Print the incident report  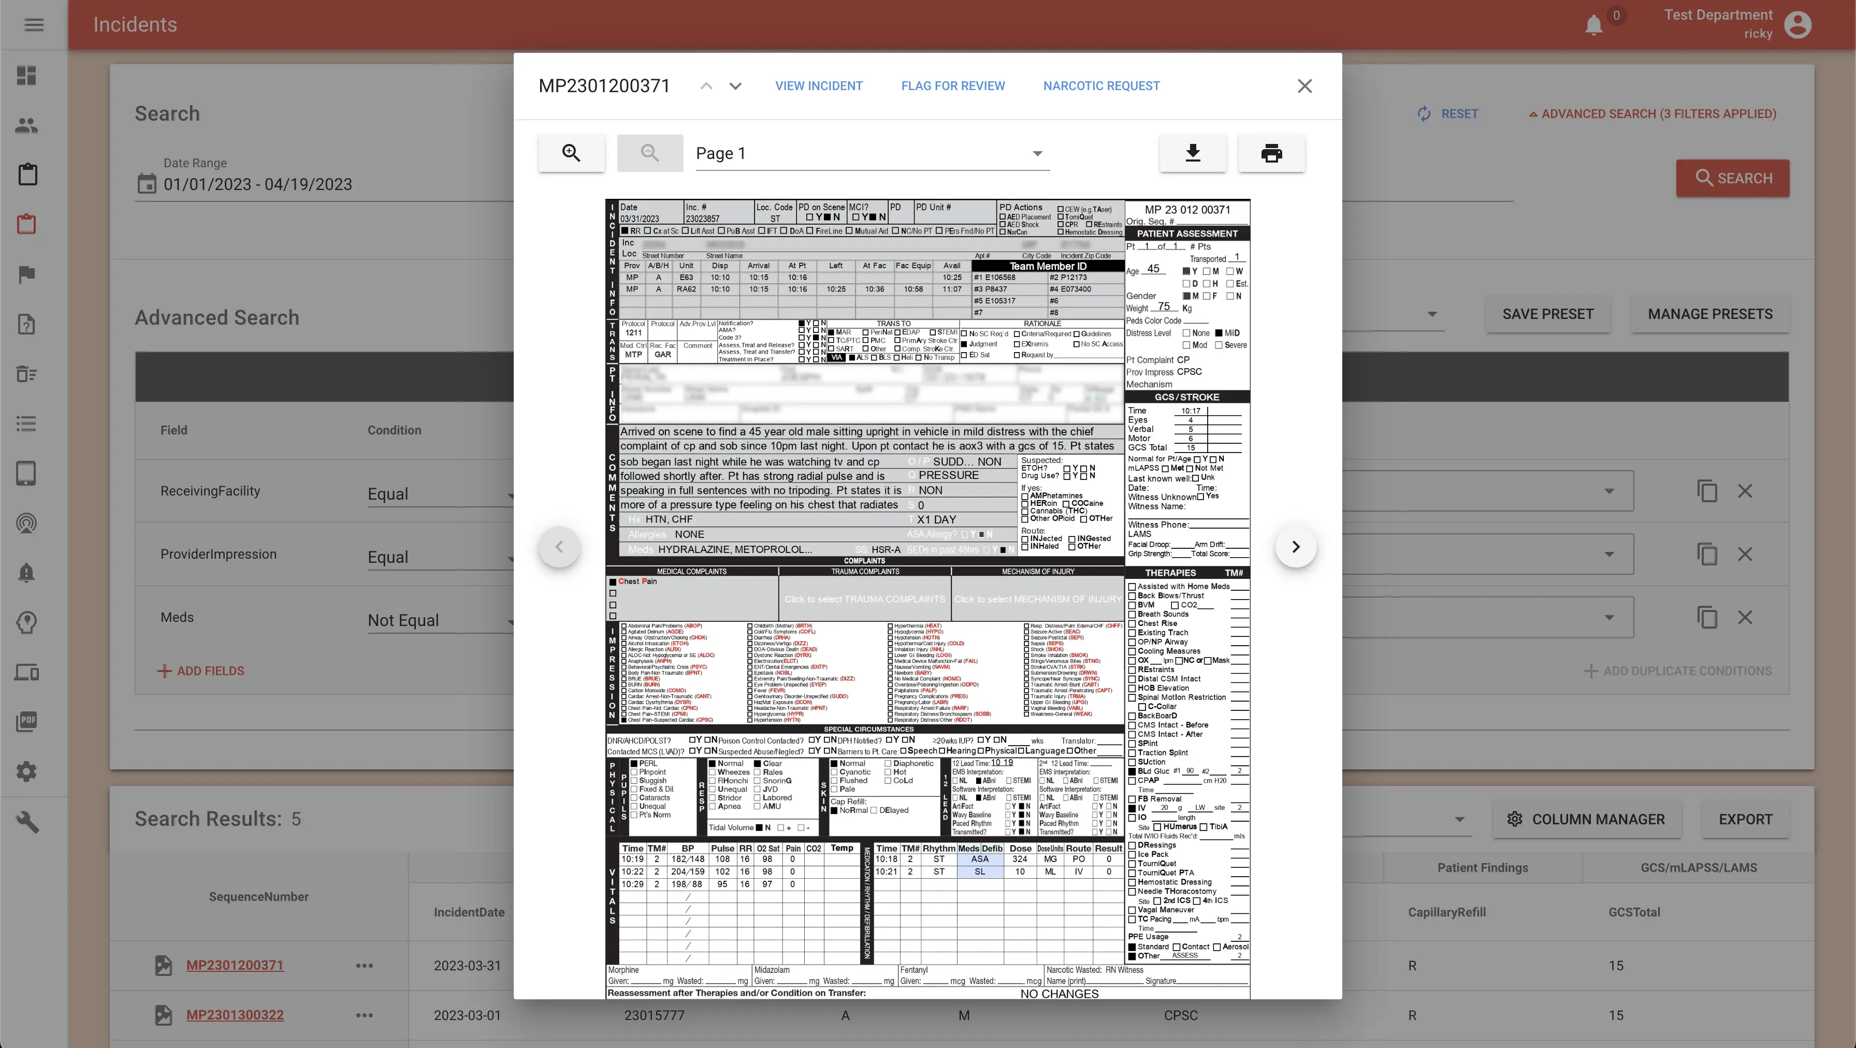coord(1271,153)
